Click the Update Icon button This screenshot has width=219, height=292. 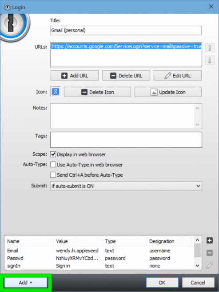pyautogui.click(x=168, y=92)
